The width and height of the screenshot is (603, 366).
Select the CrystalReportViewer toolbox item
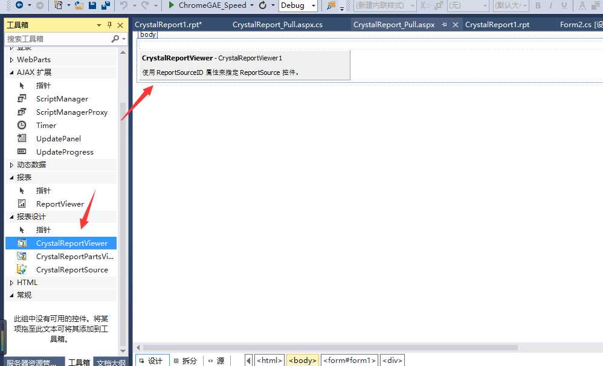point(61,243)
